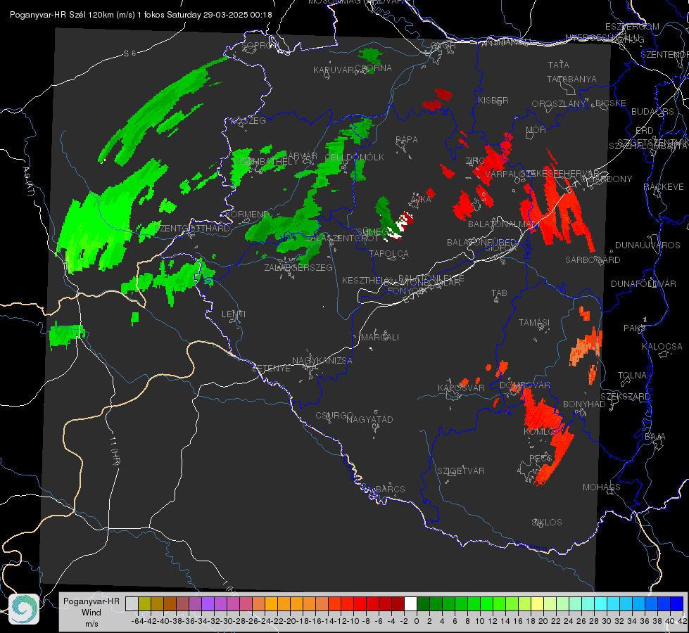Click the LENTI town label
689x633 pixels.
(234, 314)
